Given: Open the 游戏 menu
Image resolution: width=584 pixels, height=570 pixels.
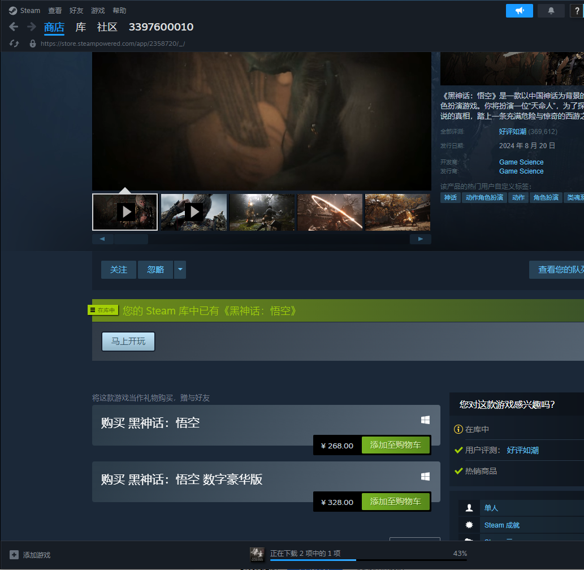Looking at the screenshot, I should click(x=98, y=11).
